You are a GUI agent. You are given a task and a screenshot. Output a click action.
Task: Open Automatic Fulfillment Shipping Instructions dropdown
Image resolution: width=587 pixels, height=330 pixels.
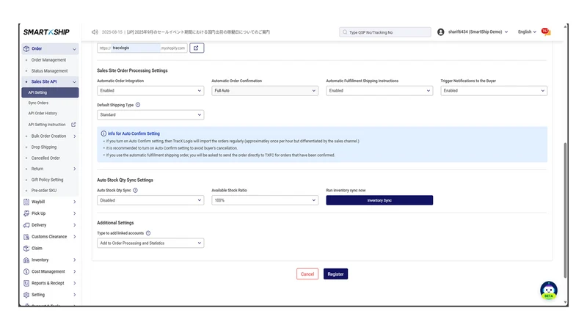coord(379,90)
